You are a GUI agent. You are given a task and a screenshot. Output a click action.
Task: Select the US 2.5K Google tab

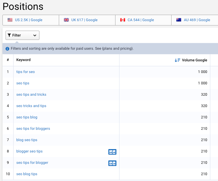tap(31, 20)
